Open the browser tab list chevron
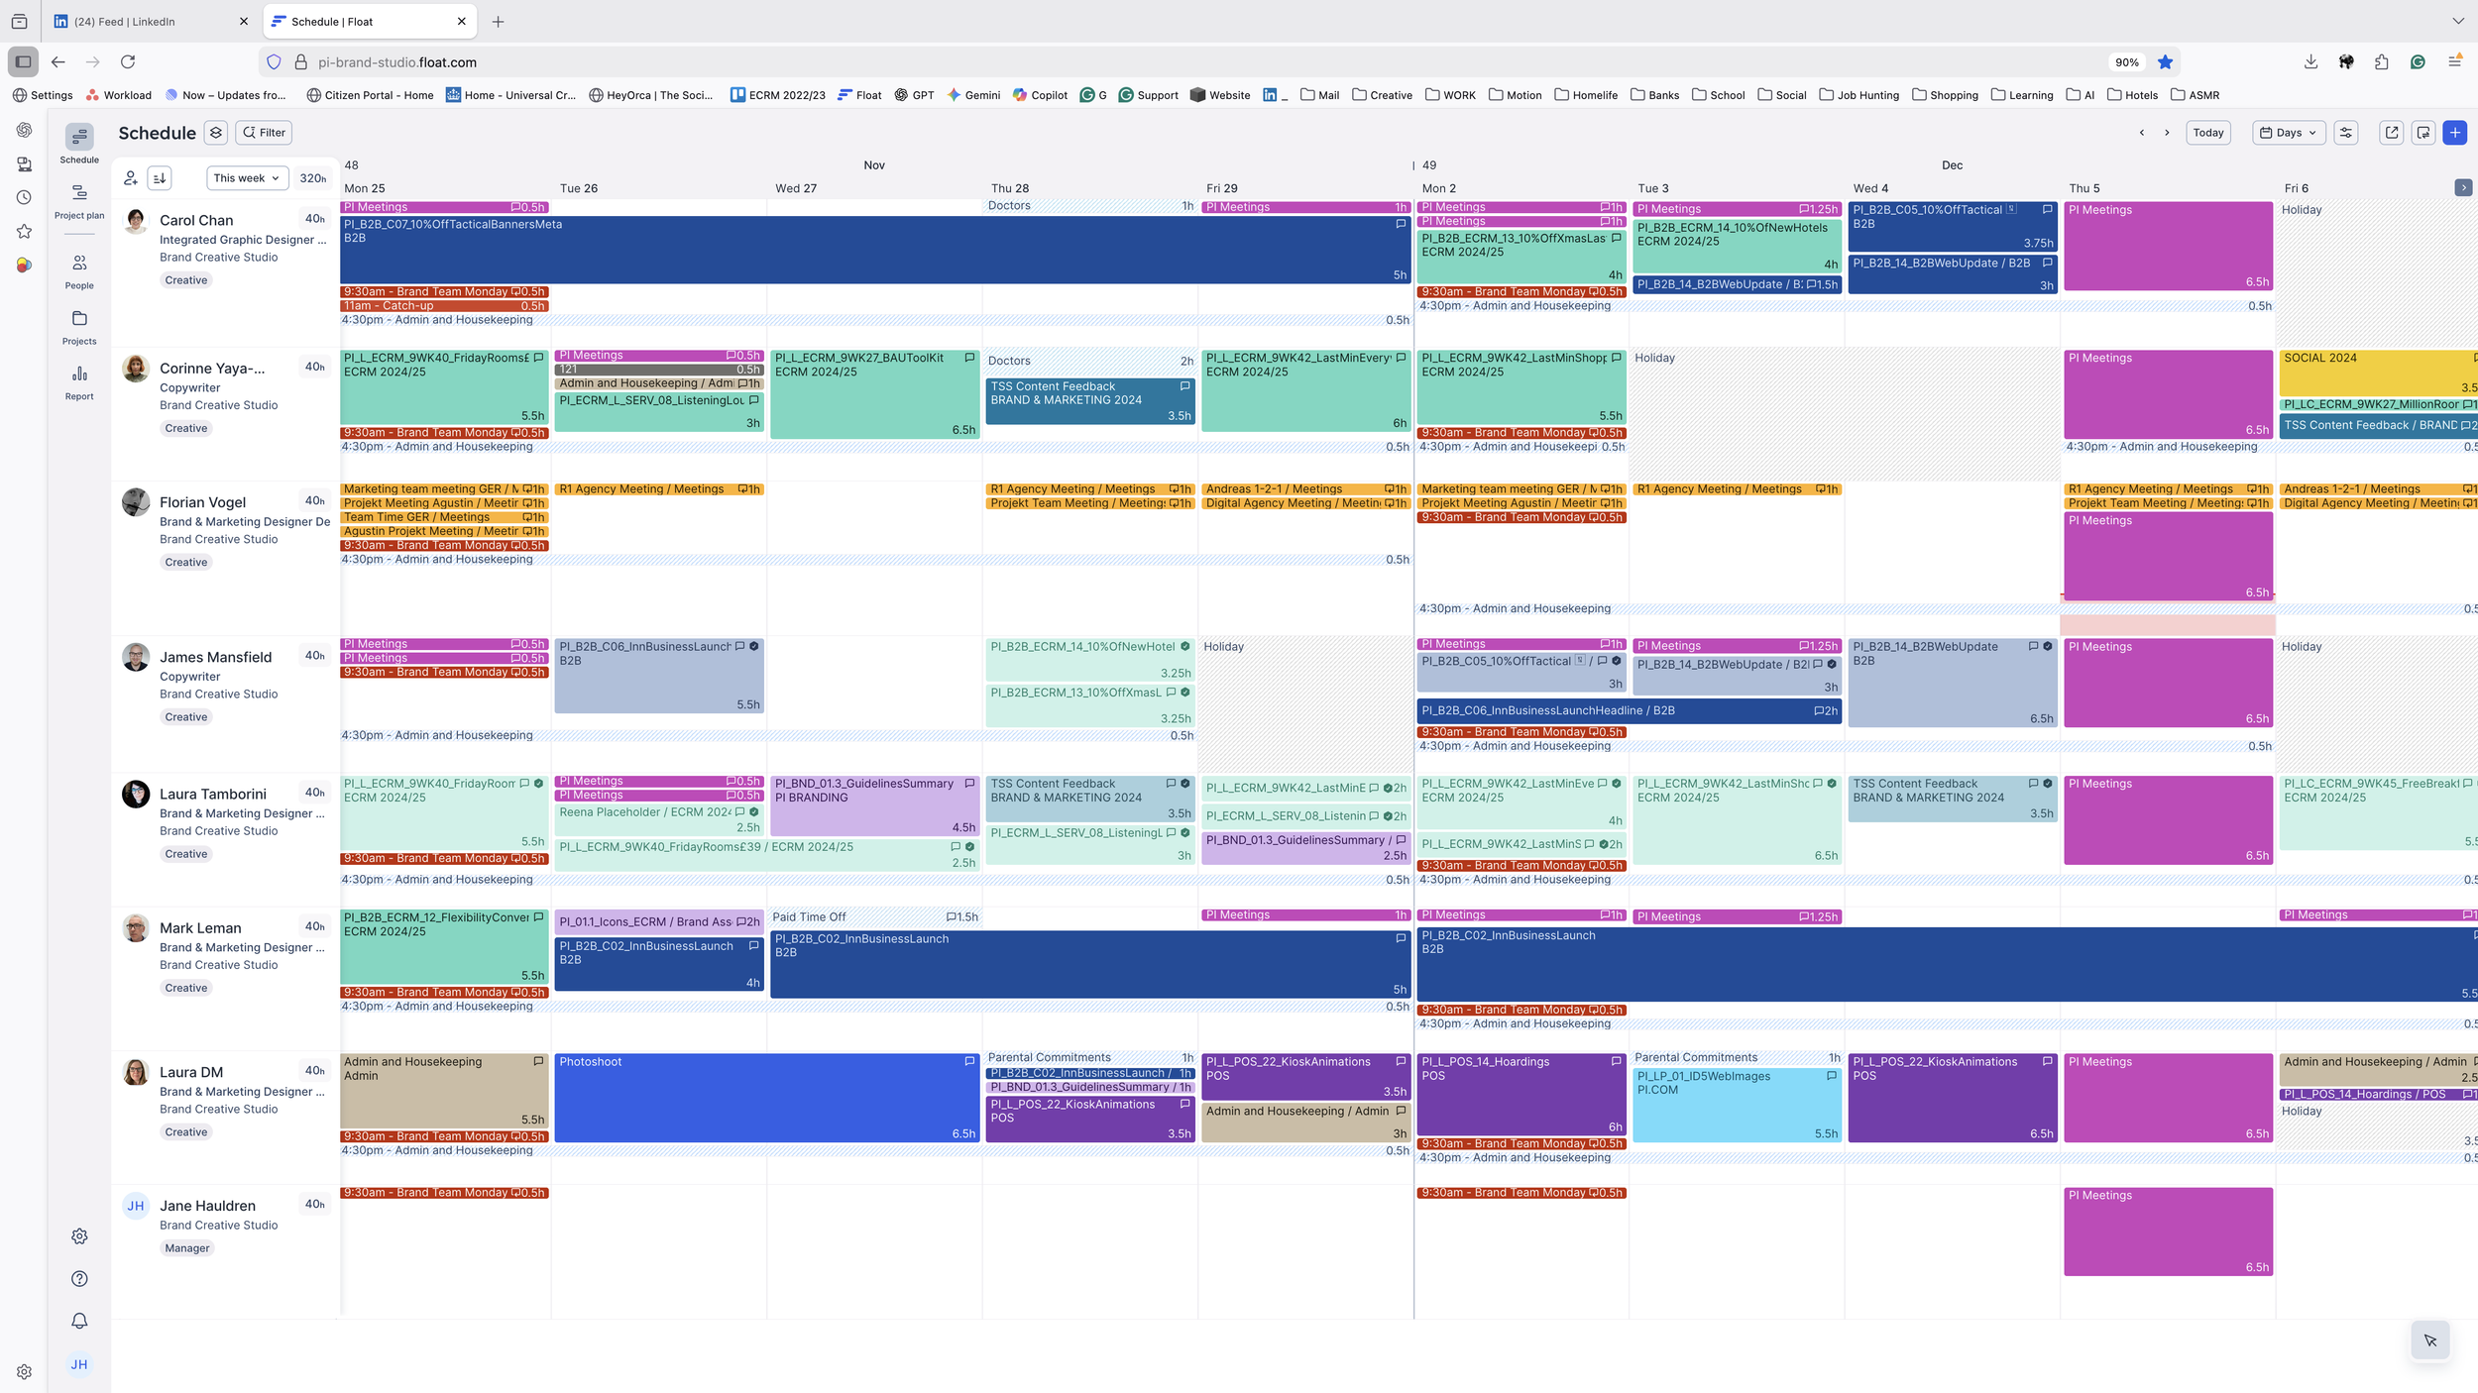 coord(2457,21)
